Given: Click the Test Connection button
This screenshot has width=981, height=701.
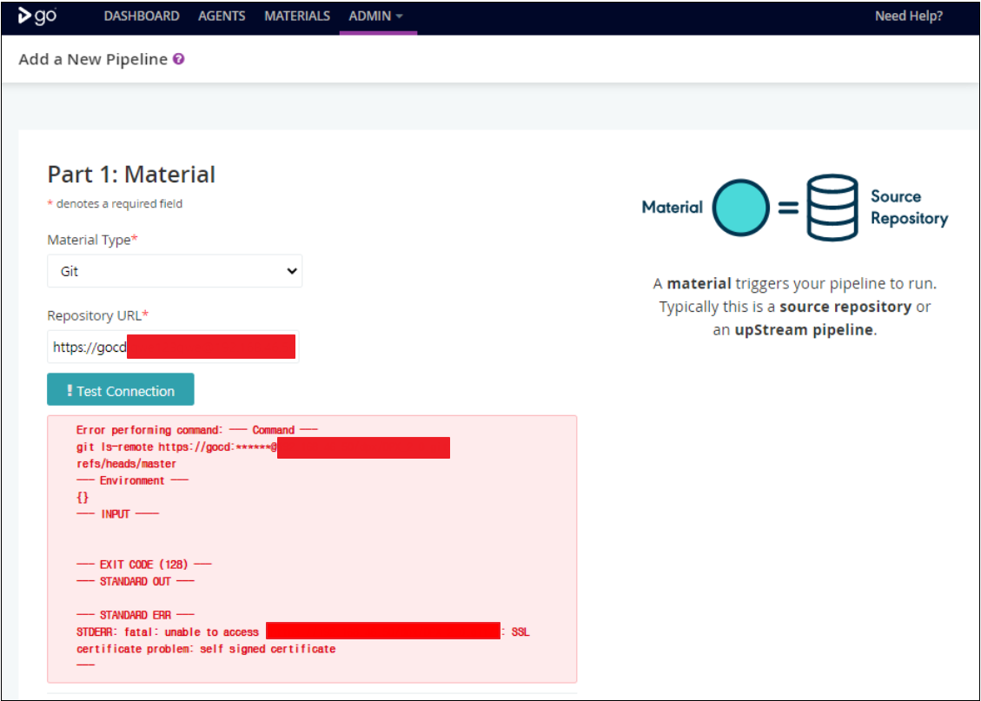Looking at the screenshot, I should point(121,389).
